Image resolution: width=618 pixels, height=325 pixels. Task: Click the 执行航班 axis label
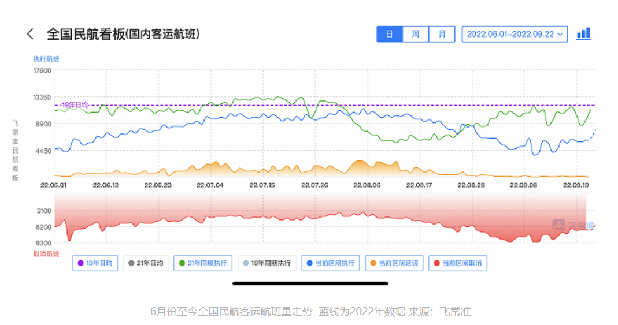pyautogui.click(x=46, y=58)
